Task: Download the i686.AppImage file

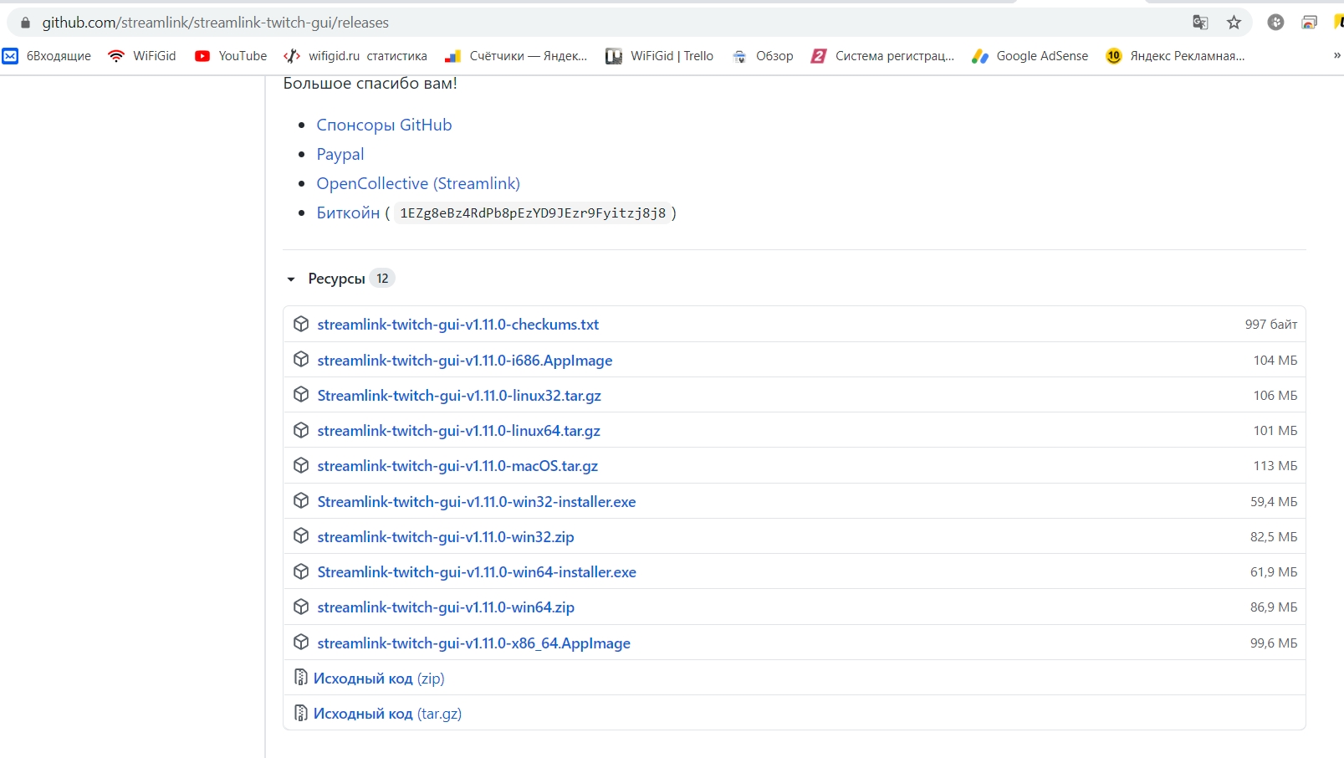Action: click(x=464, y=360)
